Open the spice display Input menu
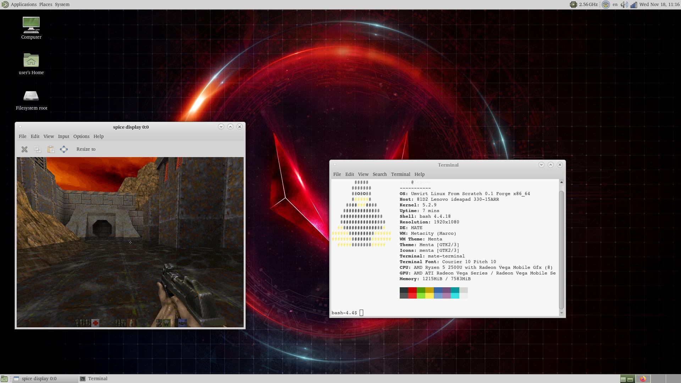The width and height of the screenshot is (681, 383). [x=63, y=137]
